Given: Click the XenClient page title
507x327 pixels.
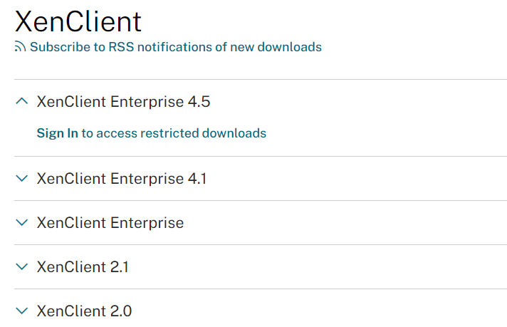Looking at the screenshot, I should pos(78,21).
